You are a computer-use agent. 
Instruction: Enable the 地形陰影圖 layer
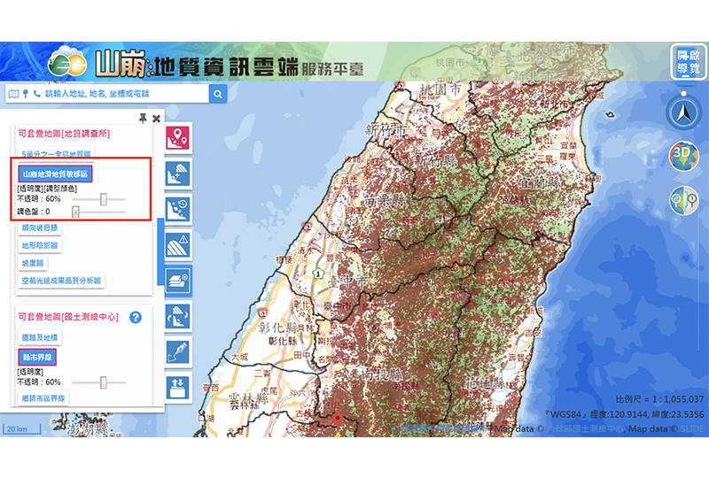39,244
